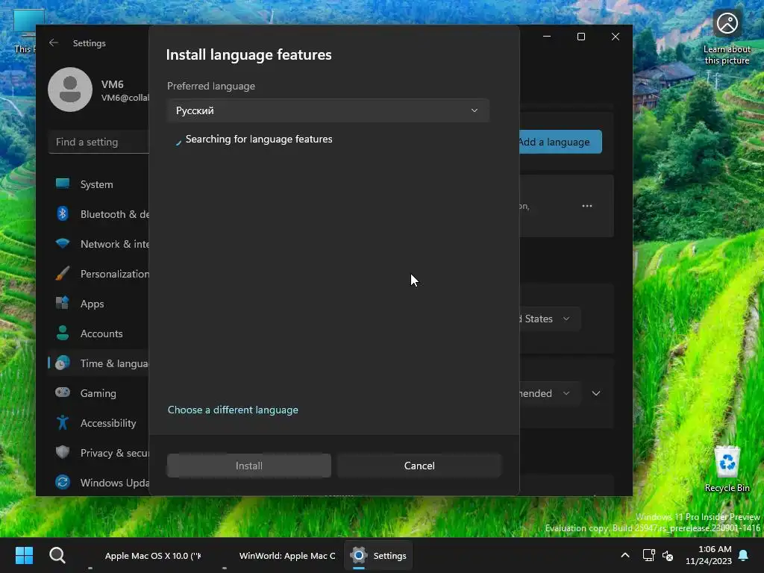Click the Add a language button
Viewport: 764px width, 573px height.
(x=560, y=142)
